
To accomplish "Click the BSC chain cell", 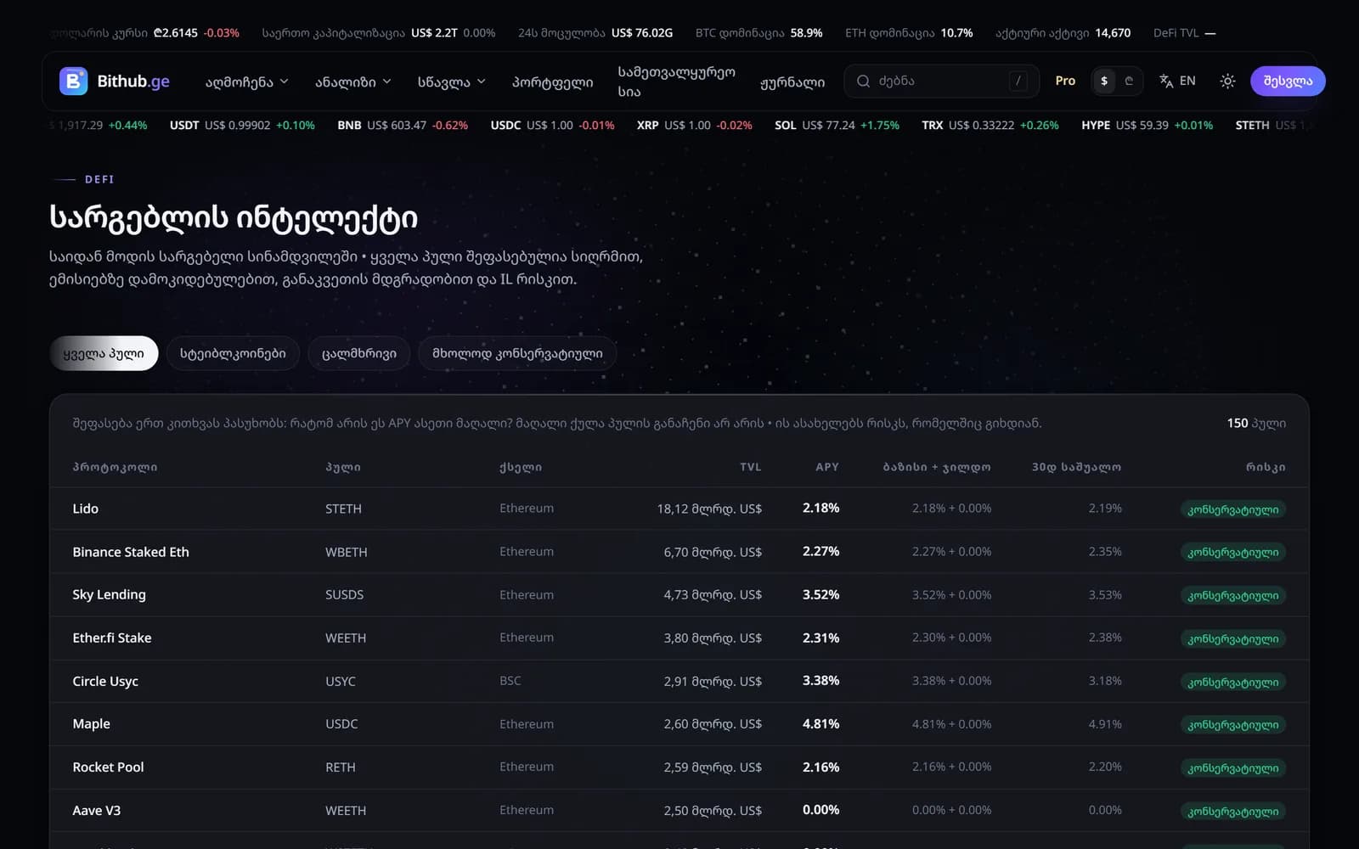I will (x=510, y=681).
